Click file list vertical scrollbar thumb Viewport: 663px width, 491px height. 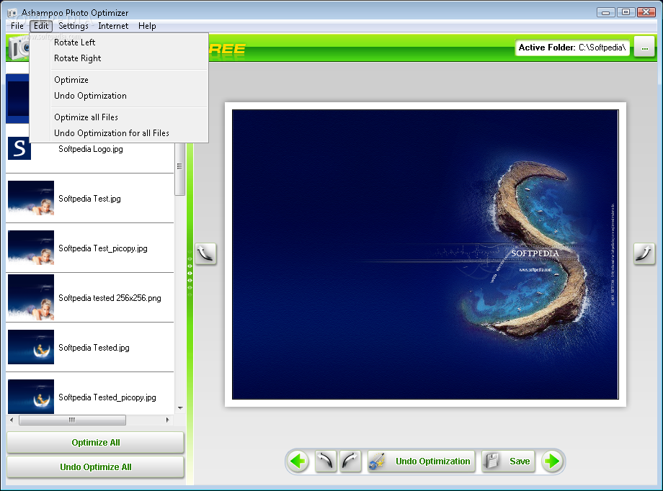[x=179, y=168]
